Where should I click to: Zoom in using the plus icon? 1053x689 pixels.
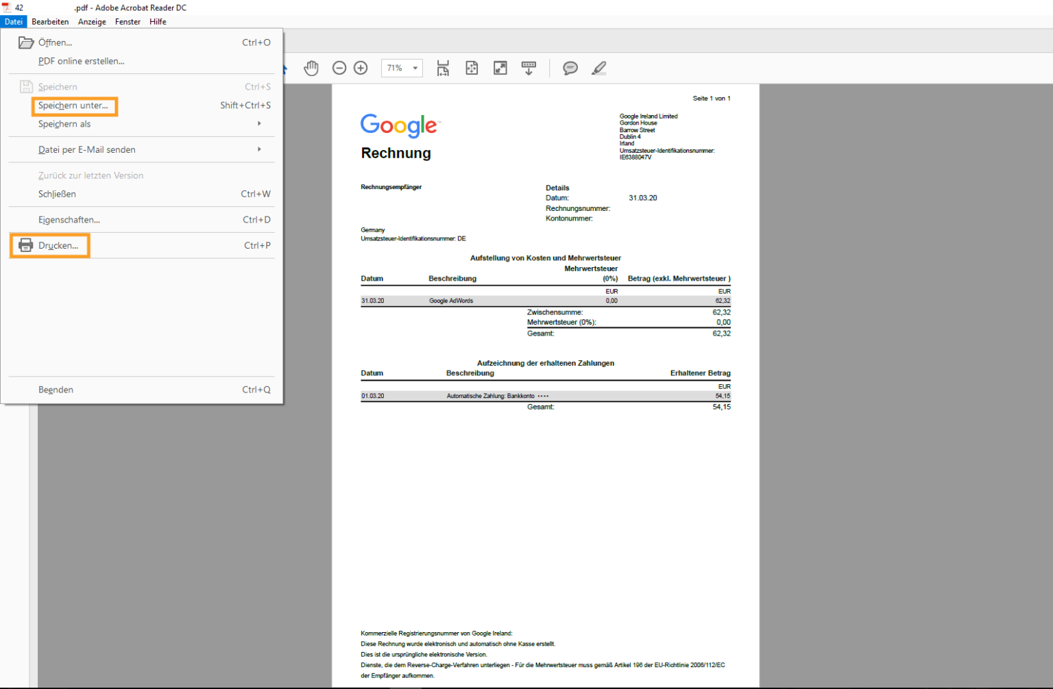point(361,68)
